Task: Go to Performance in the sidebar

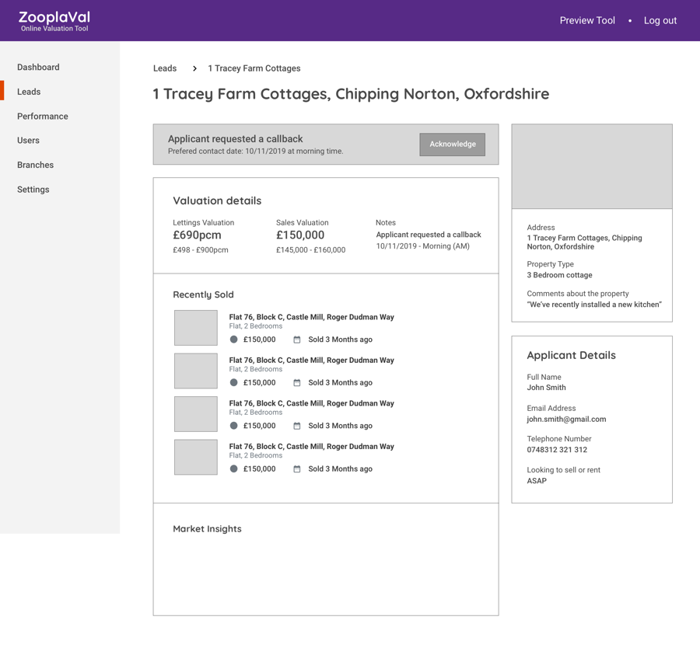Action: coord(43,117)
